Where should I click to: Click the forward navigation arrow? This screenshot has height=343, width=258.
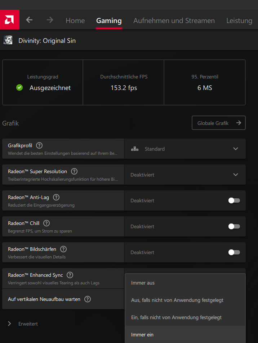tap(50, 20)
